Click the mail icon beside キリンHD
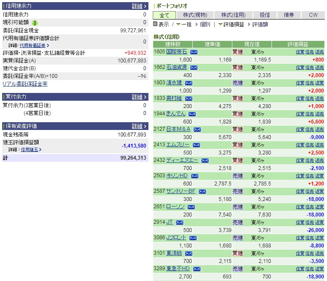Image resolution: width=327 pixels, height=281 pixels. pyautogui.click(x=194, y=176)
